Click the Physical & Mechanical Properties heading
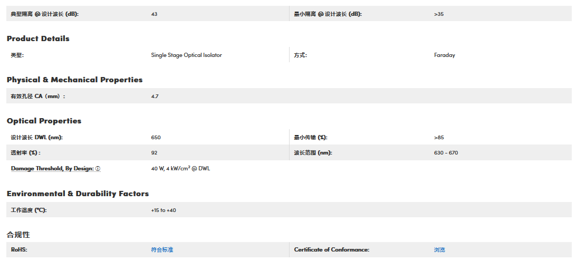576x270 pixels. coord(74,80)
